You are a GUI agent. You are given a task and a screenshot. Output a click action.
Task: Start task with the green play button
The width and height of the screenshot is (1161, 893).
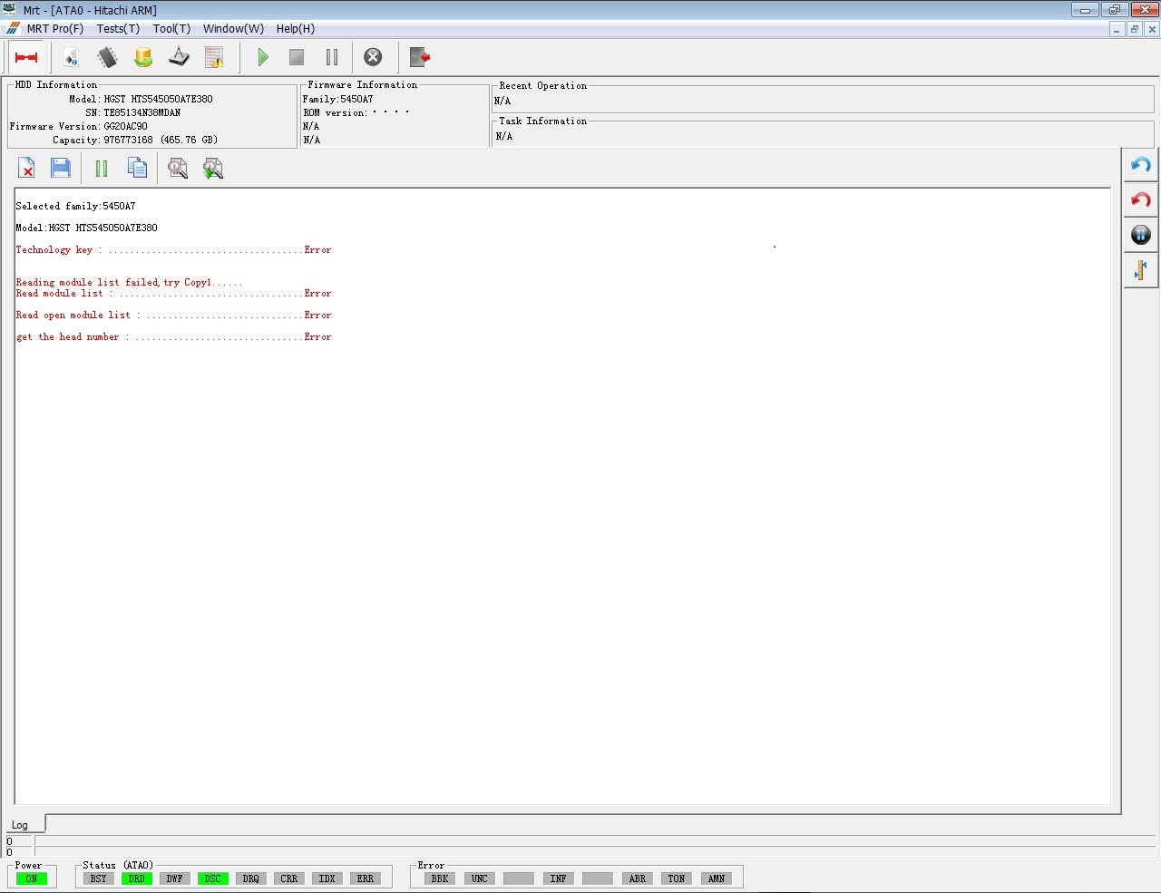click(262, 57)
